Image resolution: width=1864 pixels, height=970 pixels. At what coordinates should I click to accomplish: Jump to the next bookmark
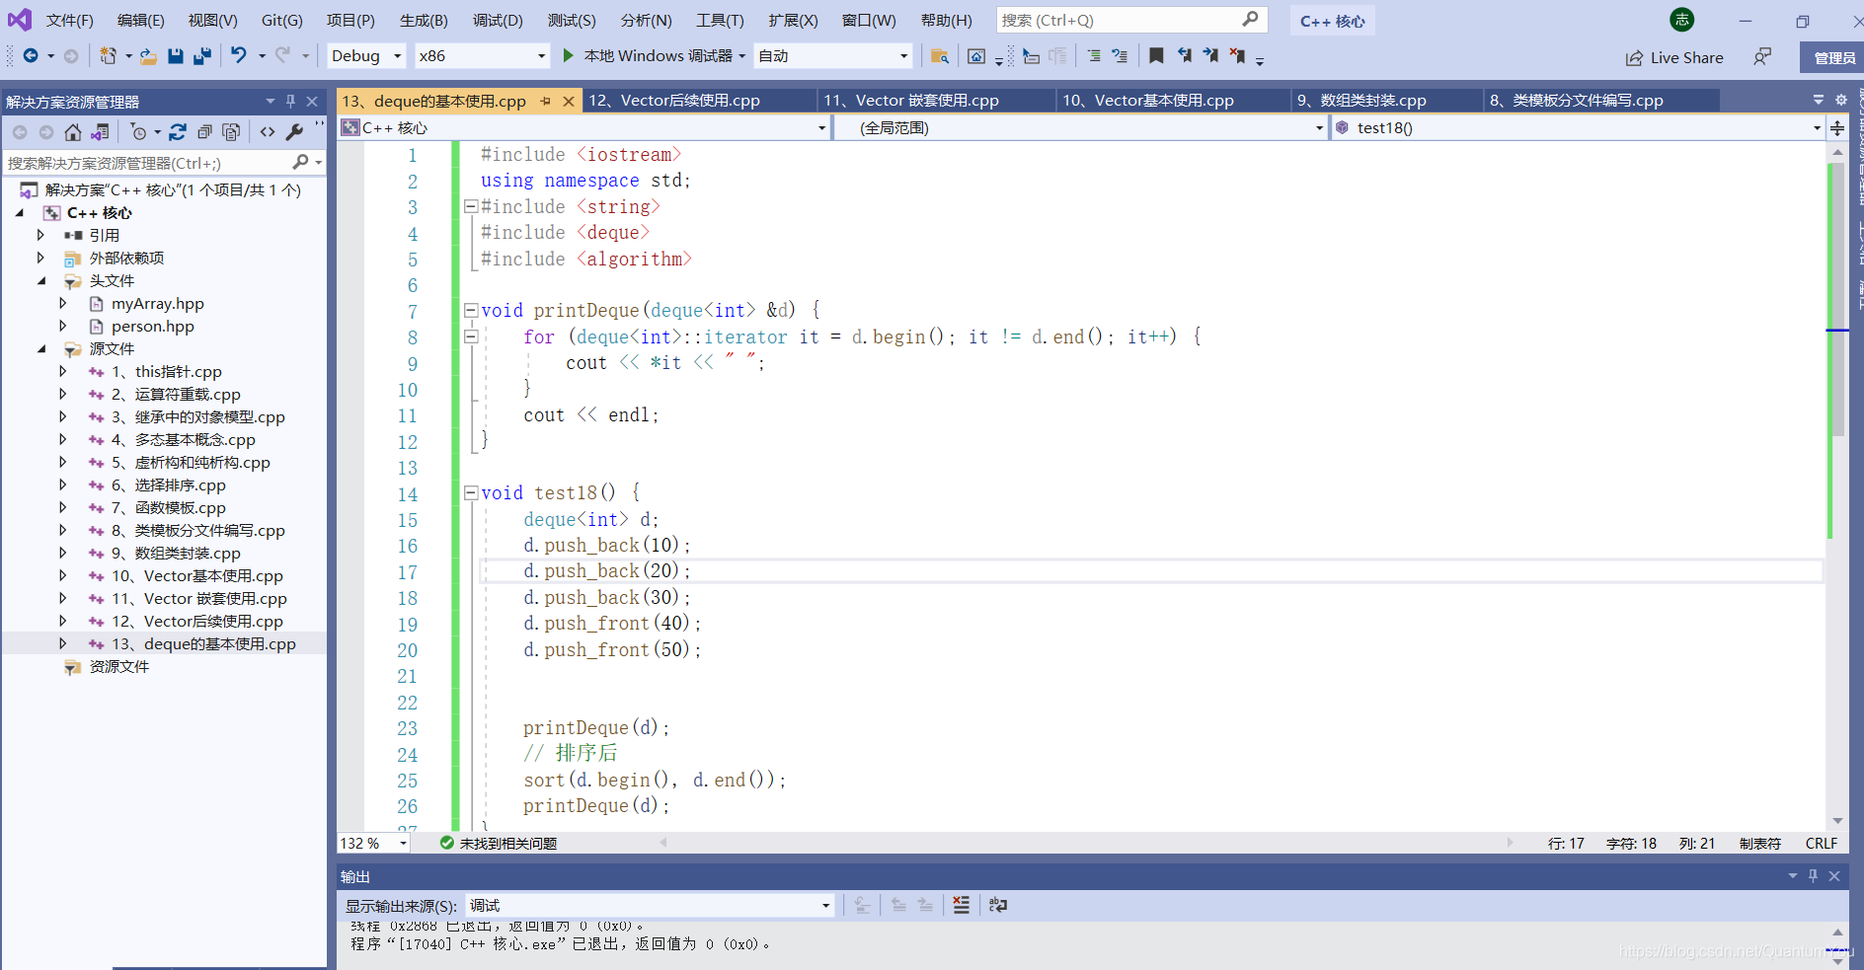pos(1210,56)
